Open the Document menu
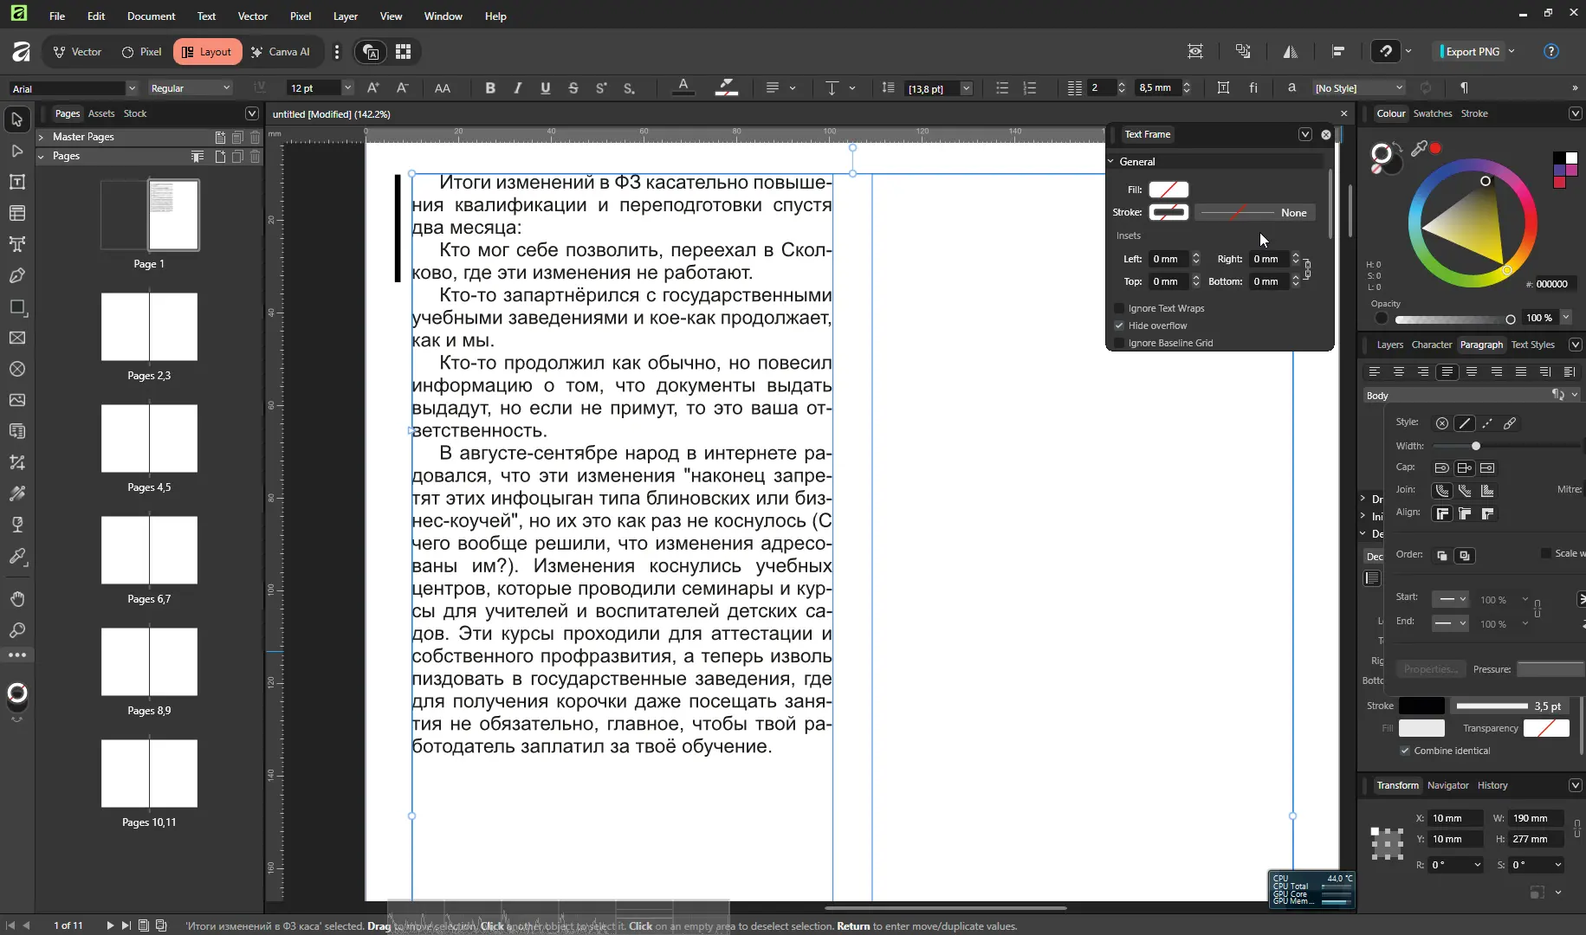Screen dimensions: 1586x935 (x=151, y=16)
